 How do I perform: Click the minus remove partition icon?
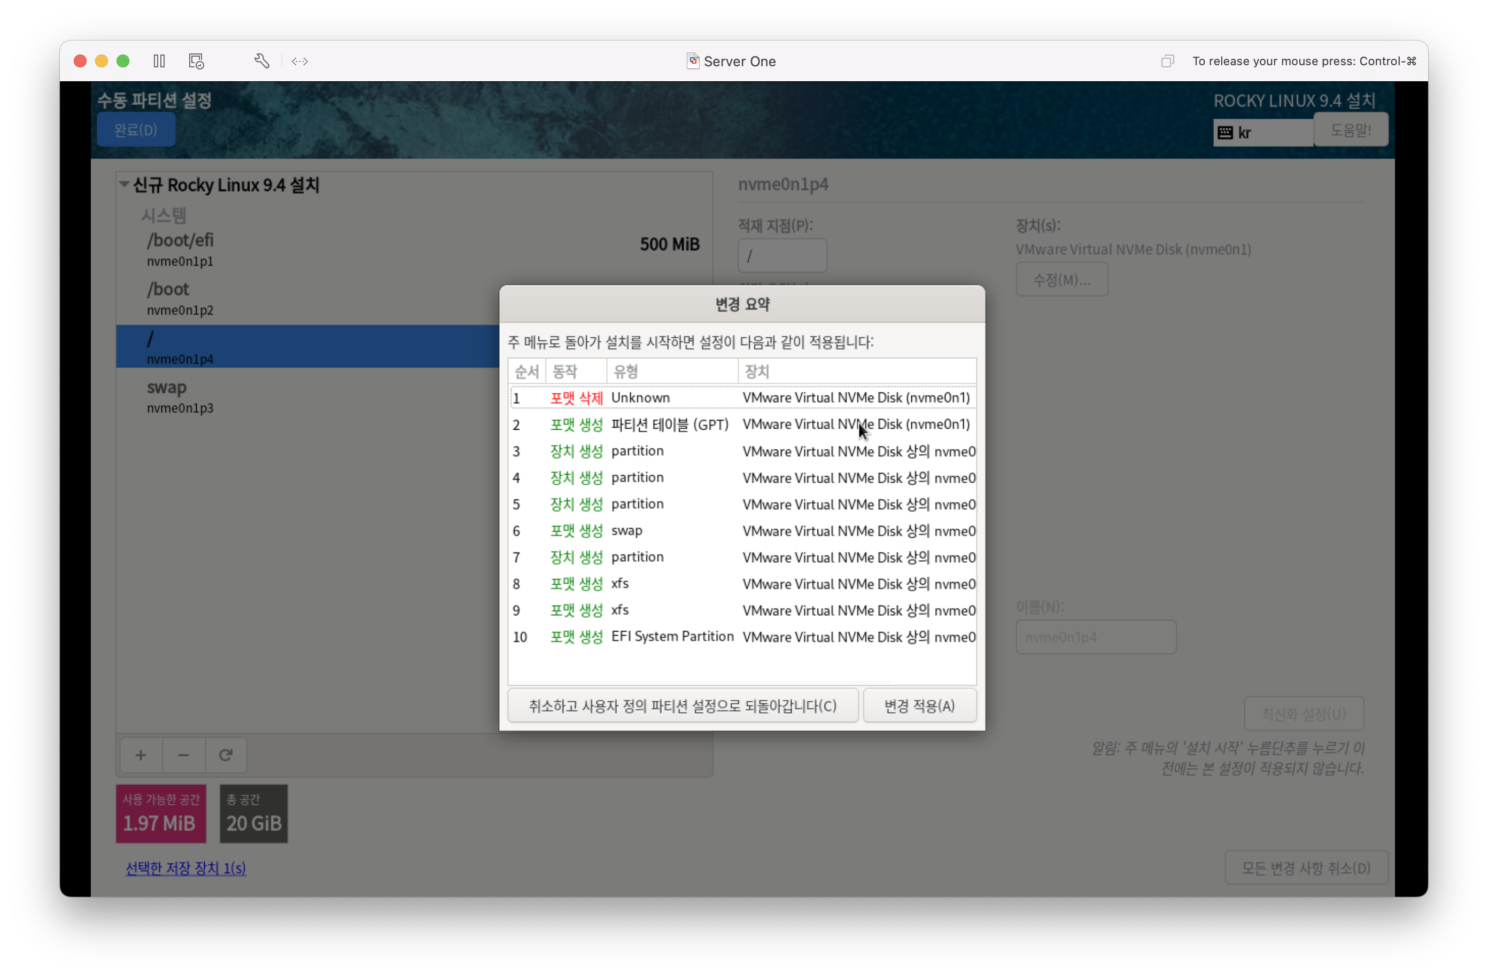(183, 755)
